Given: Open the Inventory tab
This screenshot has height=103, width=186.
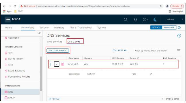Looking at the screenshot, I should tap(59, 27).
